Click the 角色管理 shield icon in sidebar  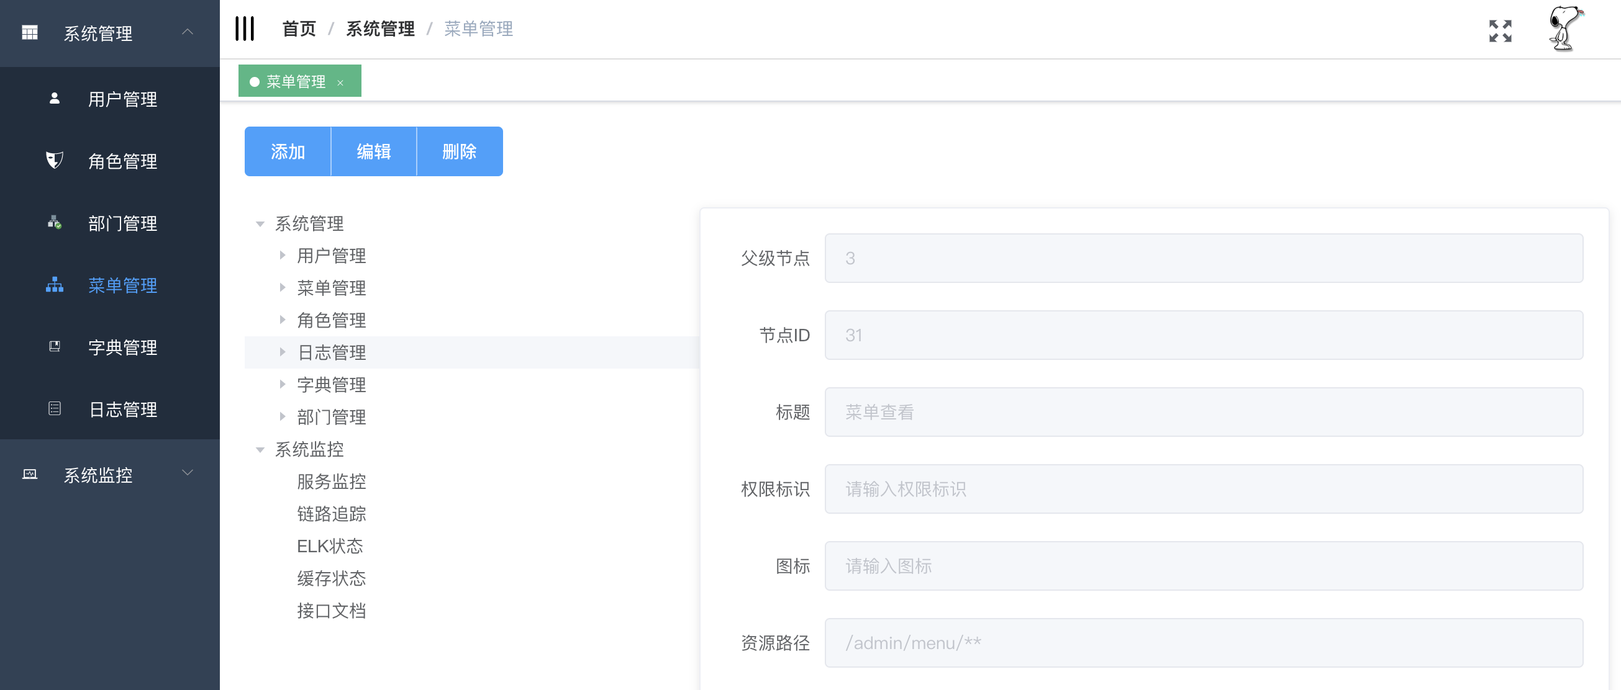coord(55,160)
